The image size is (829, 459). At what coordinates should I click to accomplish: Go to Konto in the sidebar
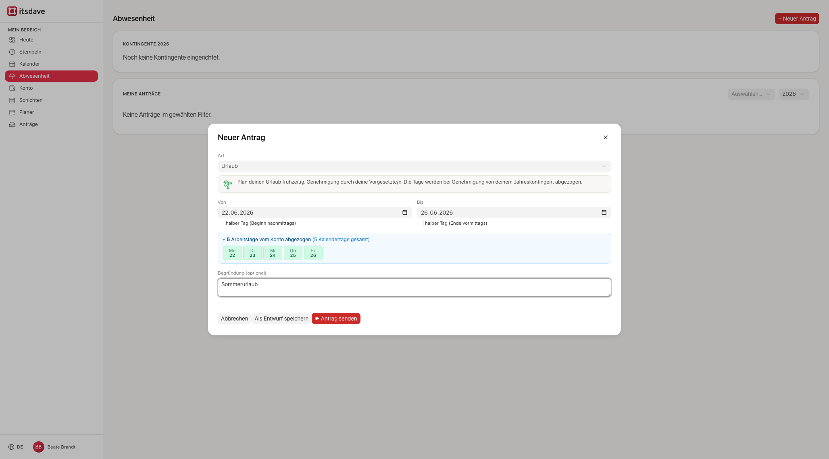pyautogui.click(x=51, y=88)
